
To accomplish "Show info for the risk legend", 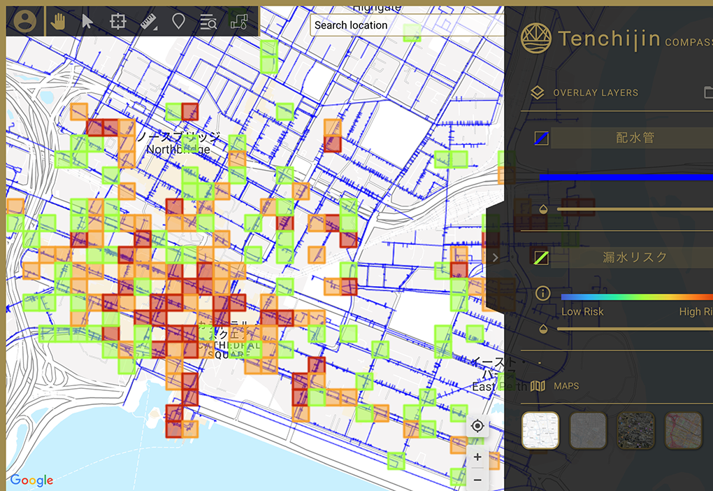I will [542, 293].
